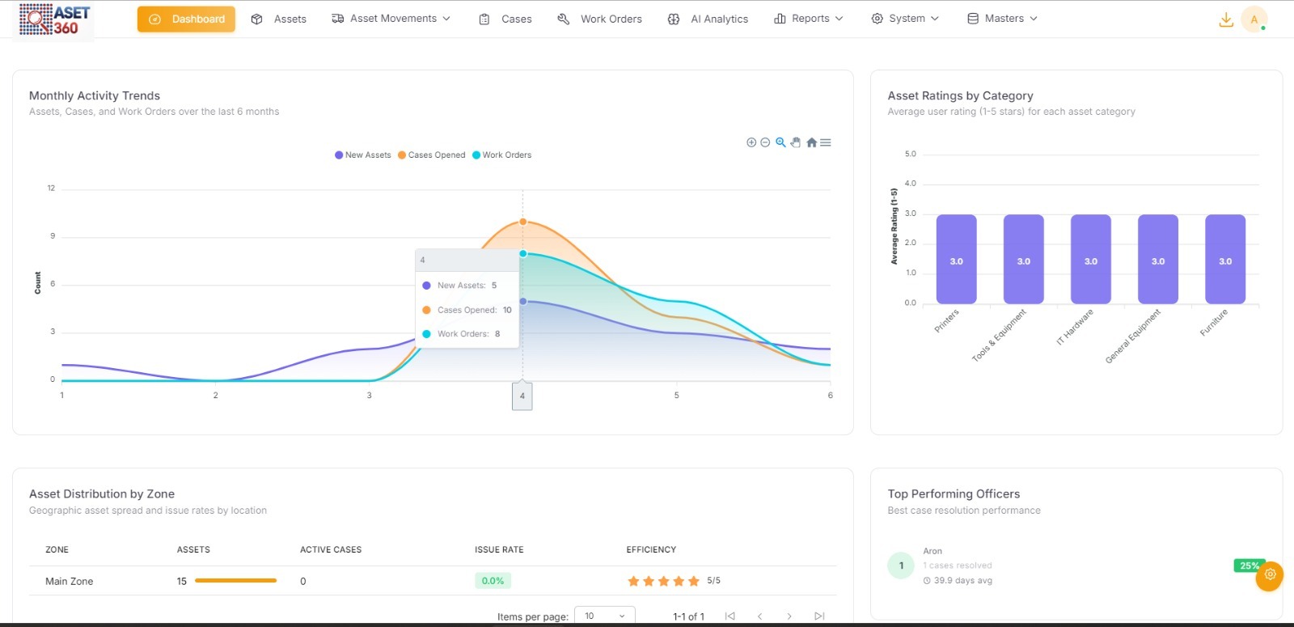Enable the chart panning hand tool
This screenshot has width=1294, height=627.
coord(796,142)
